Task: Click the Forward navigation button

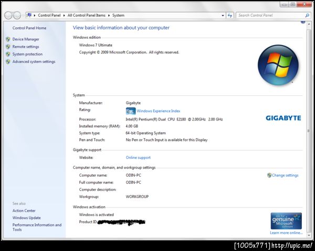Action: click(x=17, y=15)
